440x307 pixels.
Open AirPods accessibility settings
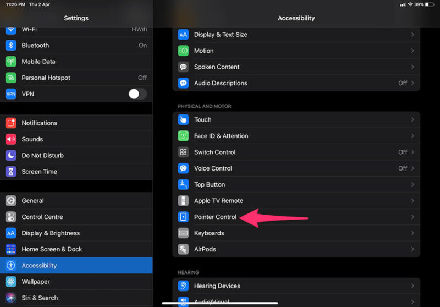[296, 249]
